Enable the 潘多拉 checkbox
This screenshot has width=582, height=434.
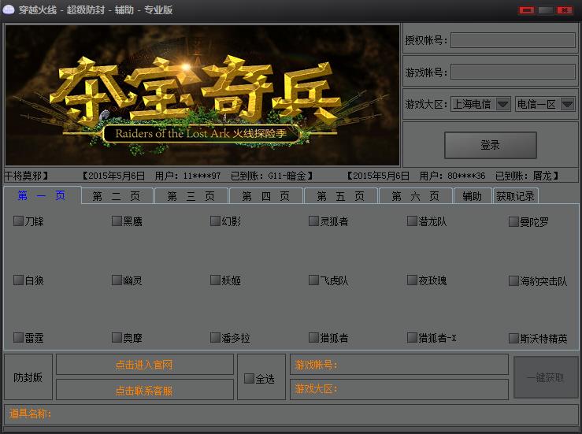(x=215, y=337)
